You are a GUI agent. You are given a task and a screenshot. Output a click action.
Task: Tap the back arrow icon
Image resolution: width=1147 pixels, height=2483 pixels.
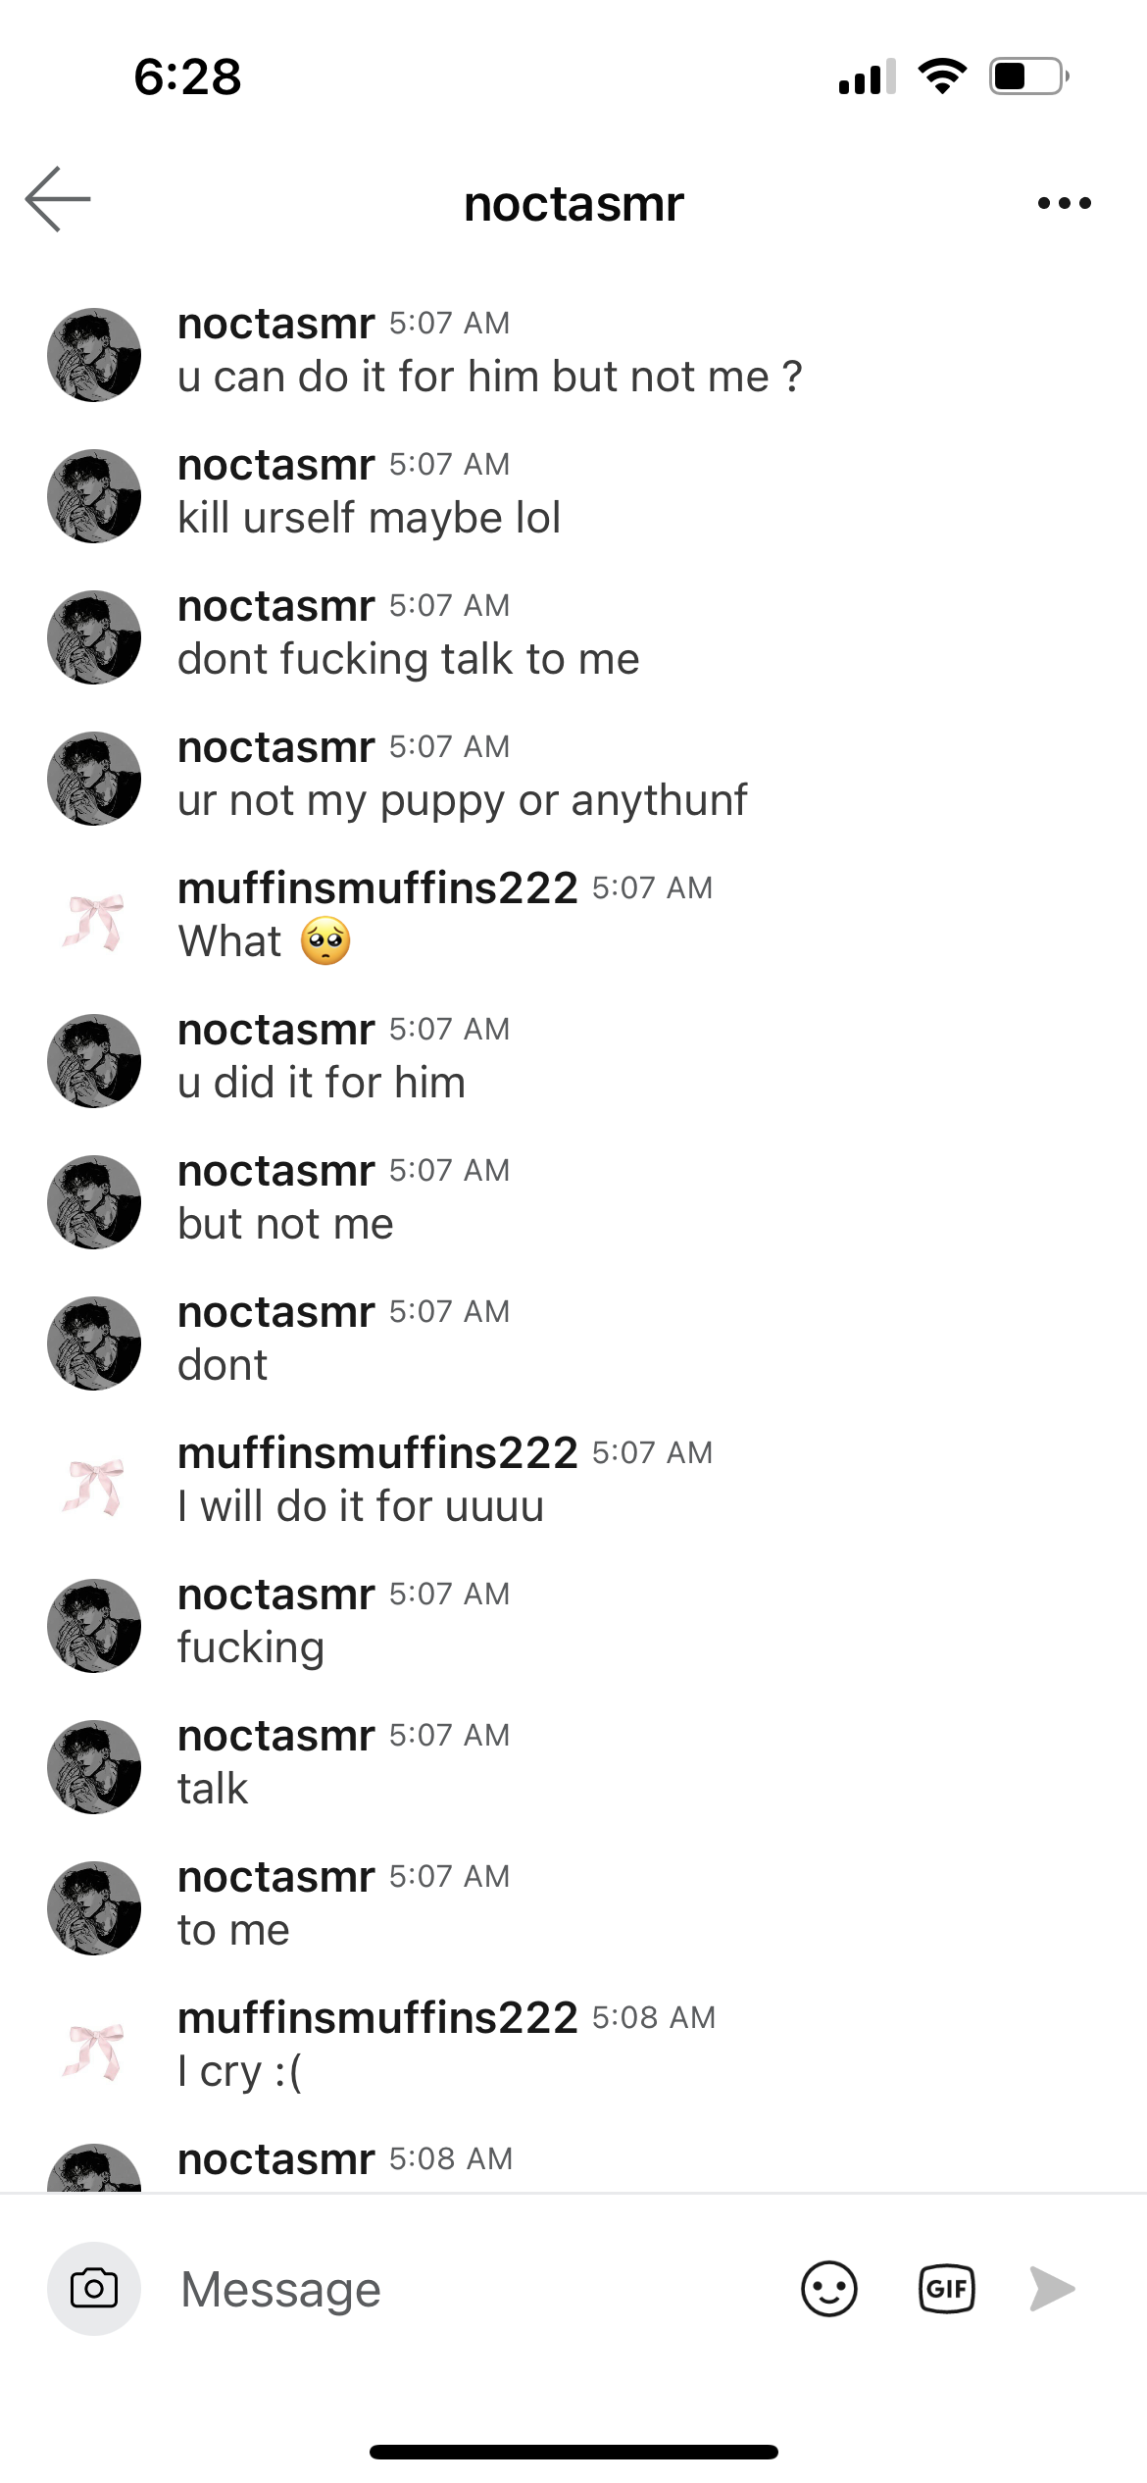click(58, 199)
